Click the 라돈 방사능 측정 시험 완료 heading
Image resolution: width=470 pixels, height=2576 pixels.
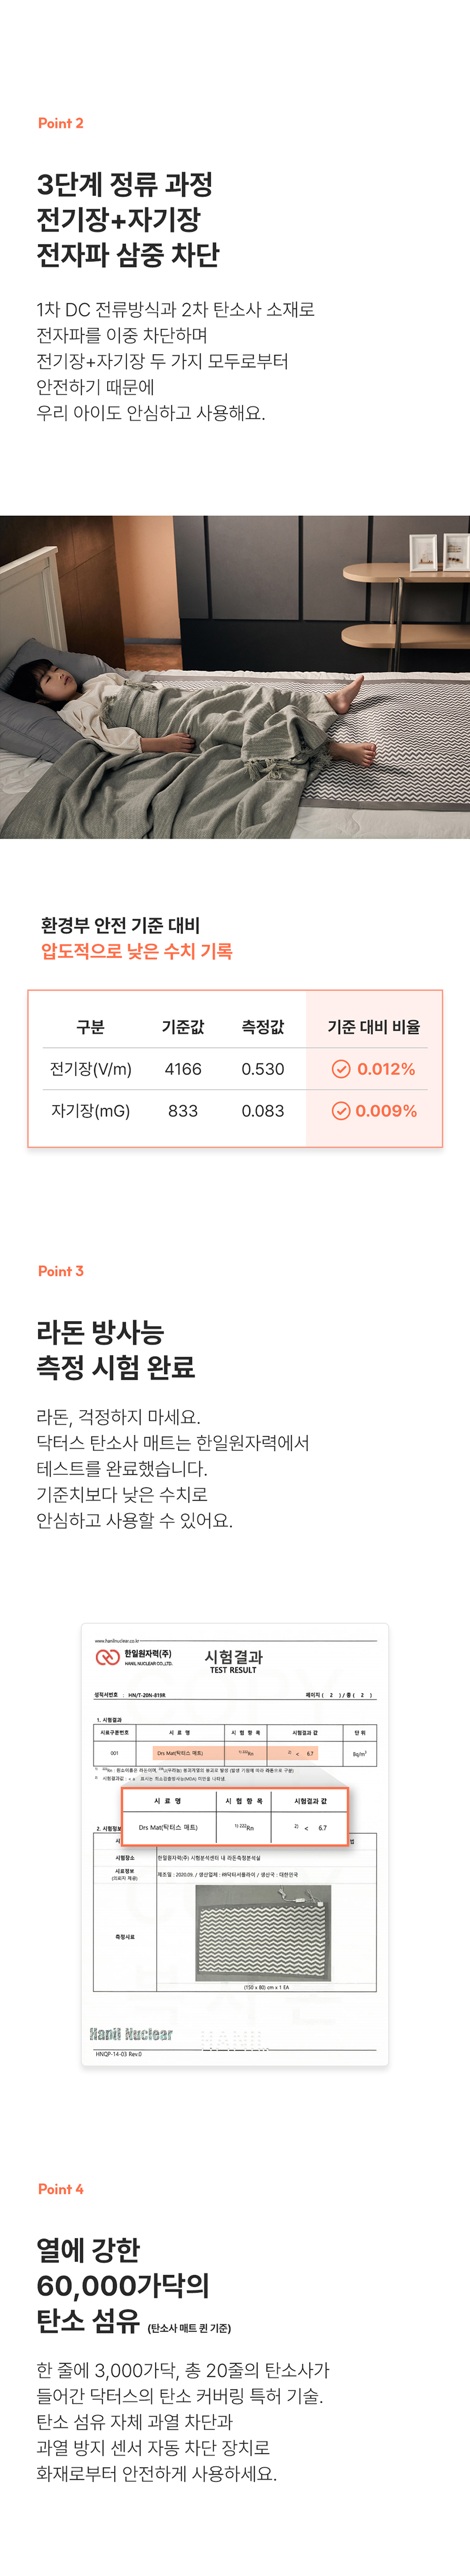(x=116, y=1349)
